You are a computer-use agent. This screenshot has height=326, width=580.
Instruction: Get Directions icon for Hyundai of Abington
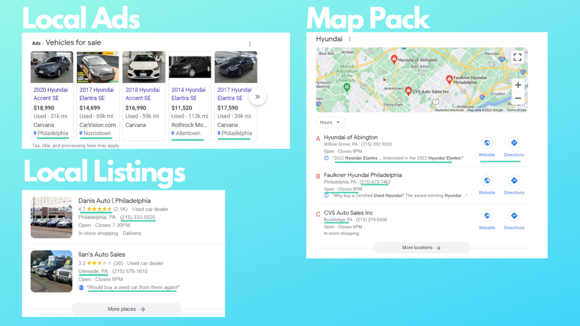click(514, 143)
